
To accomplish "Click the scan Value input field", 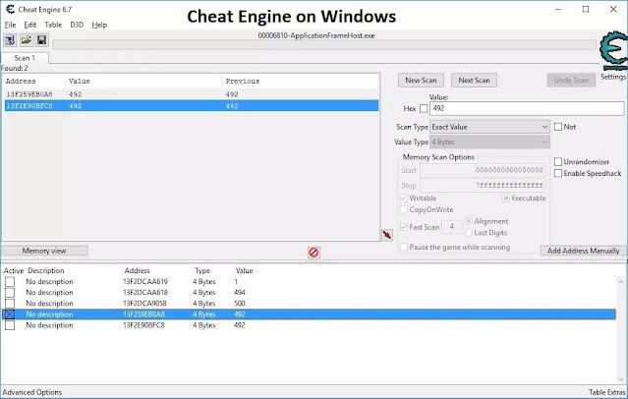I will (527, 108).
